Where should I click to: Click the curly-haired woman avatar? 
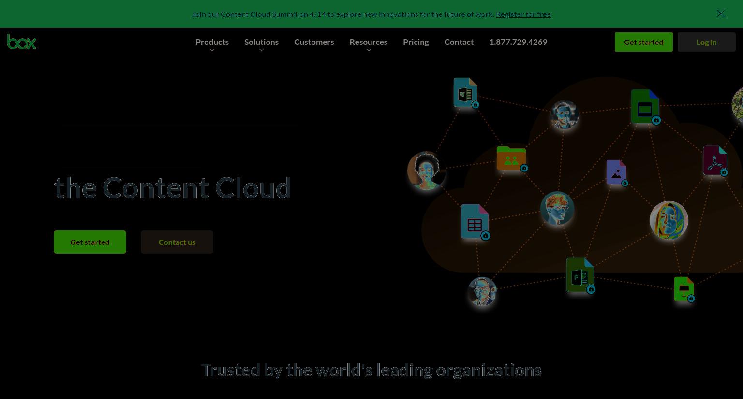pyautogui.click(x=426, y=171)
